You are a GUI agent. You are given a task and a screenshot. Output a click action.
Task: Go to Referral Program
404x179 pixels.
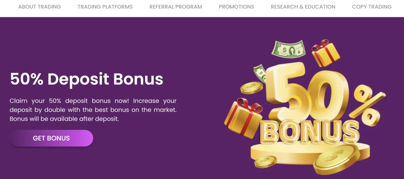click(x=176, y=7)
